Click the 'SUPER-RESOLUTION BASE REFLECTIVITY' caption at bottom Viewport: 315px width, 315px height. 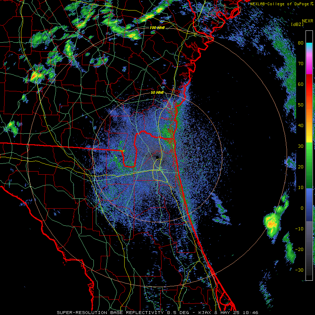(110, 313)
